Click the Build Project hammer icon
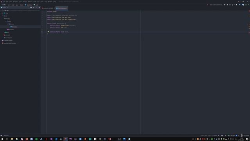The height and width of the screenshot is (141, 250). click(207, 5)
